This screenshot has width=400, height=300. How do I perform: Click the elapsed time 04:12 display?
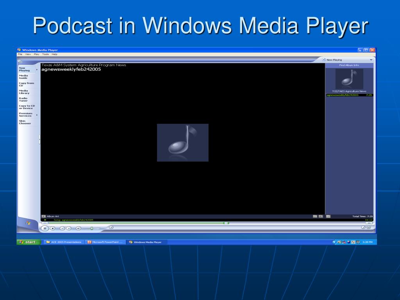click(369, 220)
